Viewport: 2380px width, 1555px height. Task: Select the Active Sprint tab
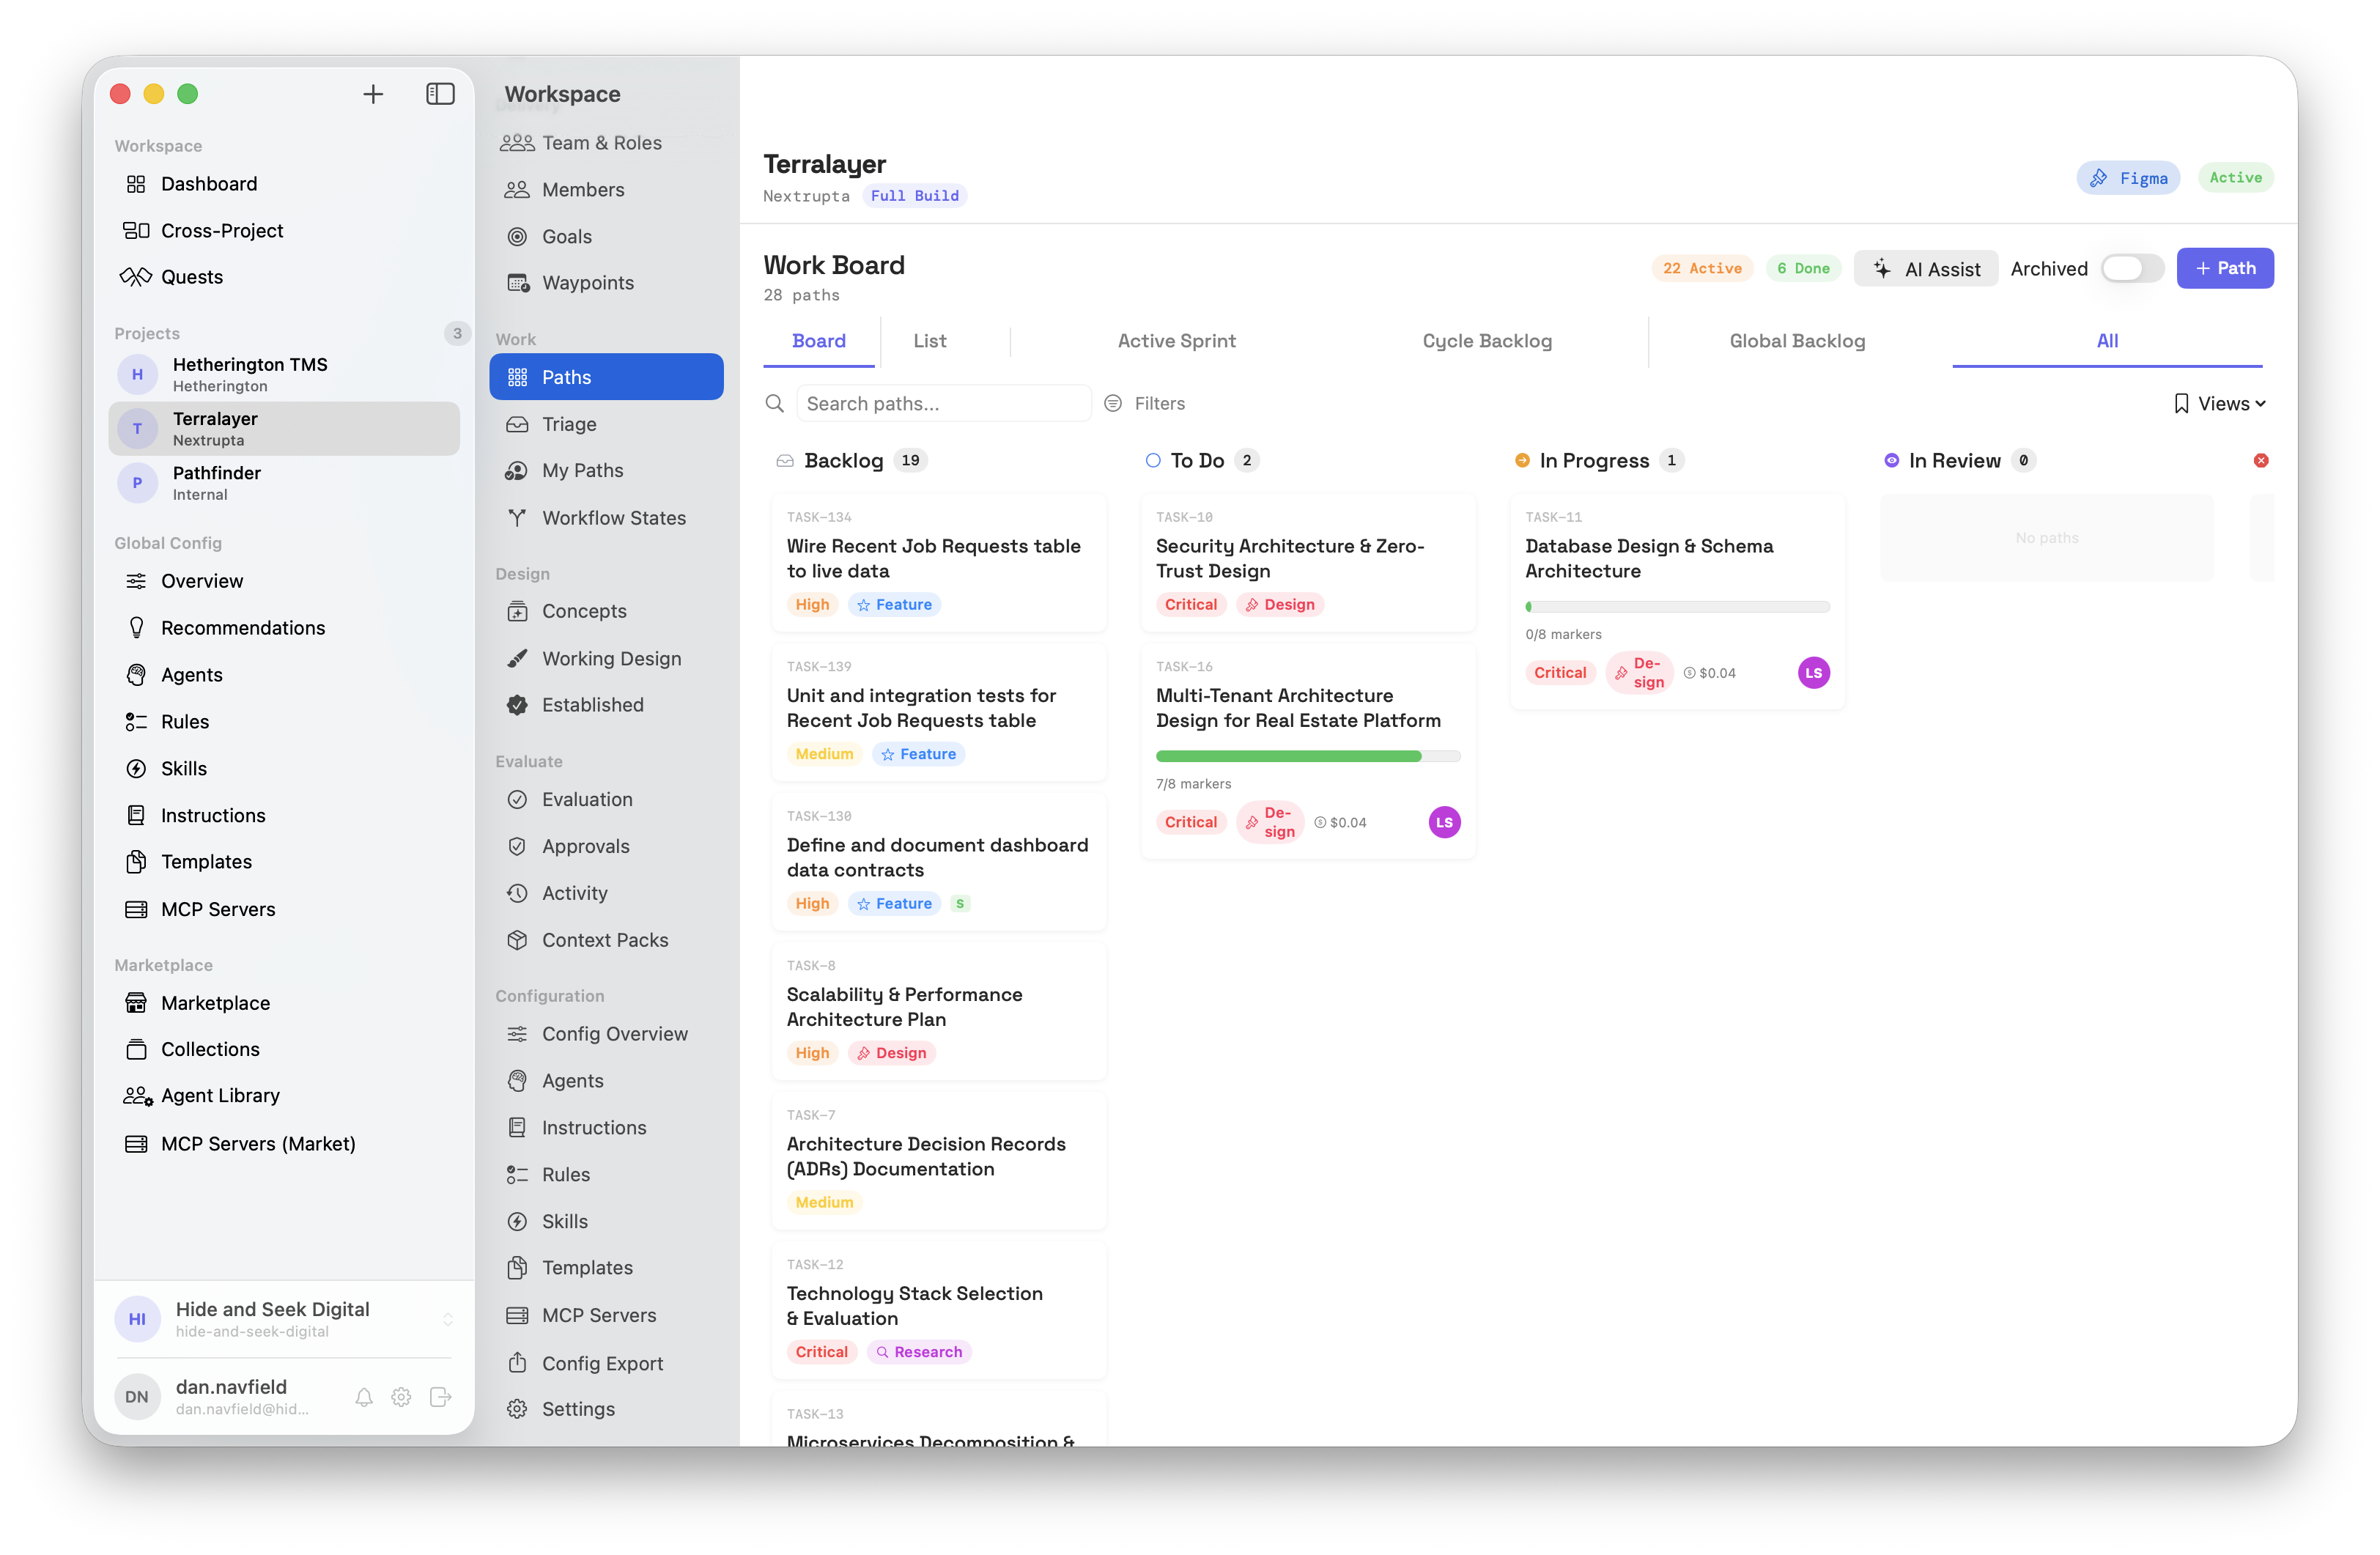(1176, 341)
